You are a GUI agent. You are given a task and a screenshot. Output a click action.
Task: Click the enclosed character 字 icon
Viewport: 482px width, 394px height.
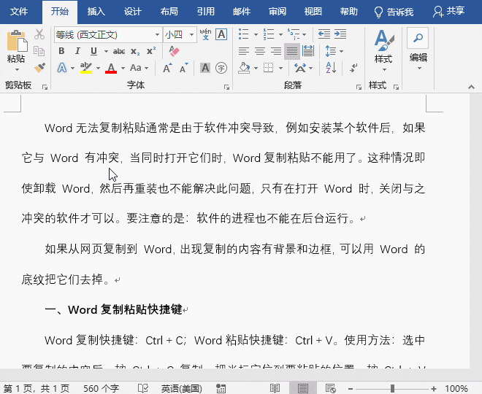pyautogui.click(x=221, y=68)
